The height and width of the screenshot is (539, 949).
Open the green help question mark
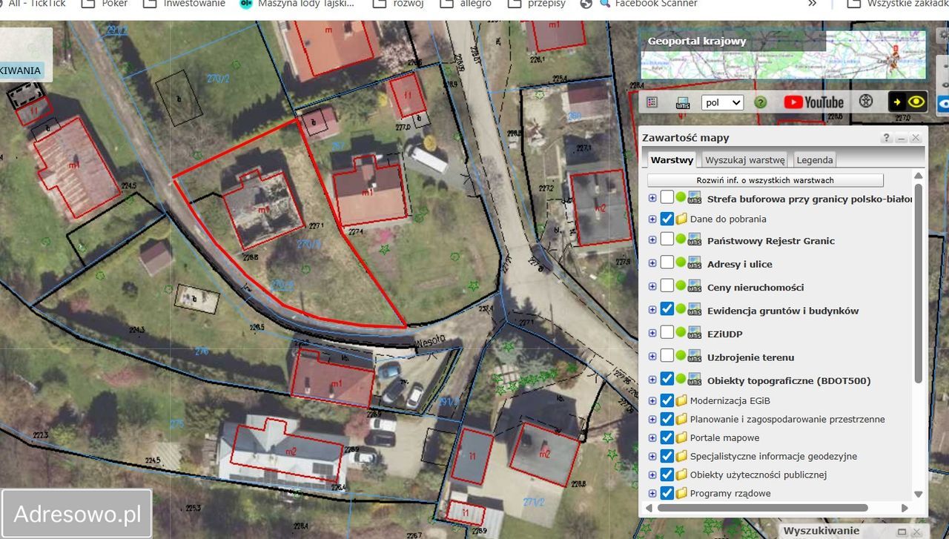760,102
